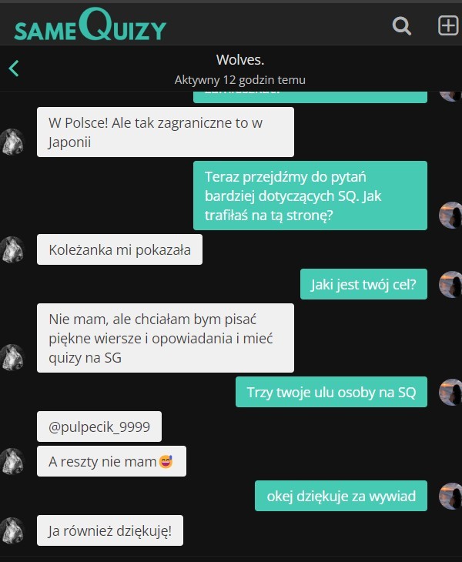Click sender avatar next to 'Jaki jest twój cel?'

click(x=450, y=284)
